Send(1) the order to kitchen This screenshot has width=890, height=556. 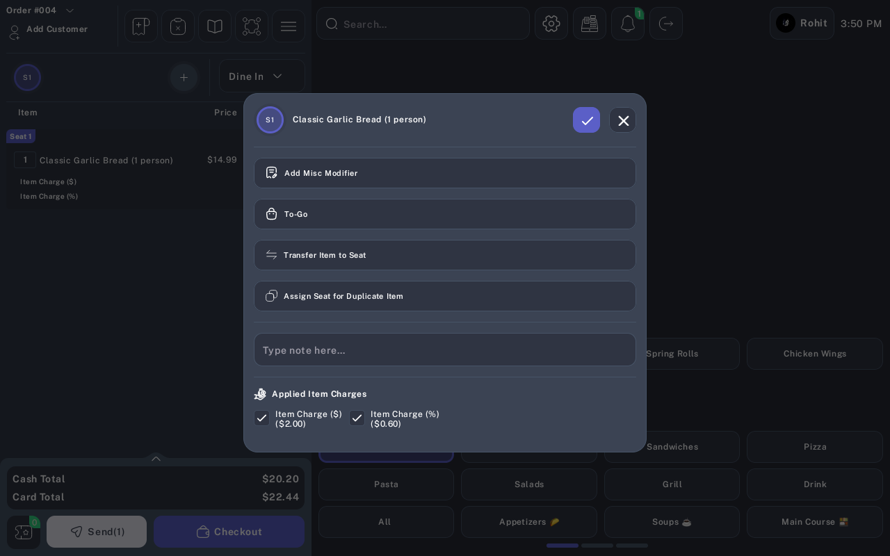click(x=97, y=532)
